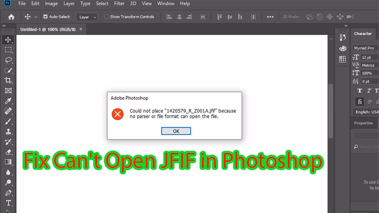Select the Clone Stamp tool
This screenshot has width=379, height=213.
(x=8, y=131)
